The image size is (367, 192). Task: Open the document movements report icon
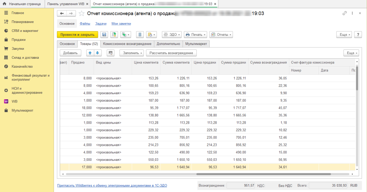[x=140, y=35]
